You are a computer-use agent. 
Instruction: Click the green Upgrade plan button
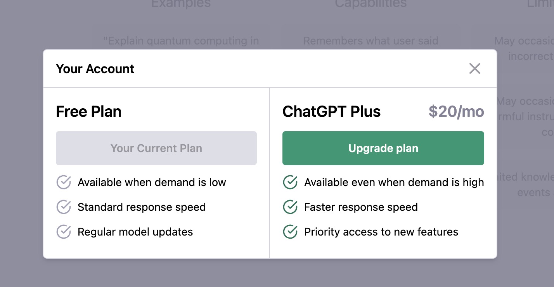383,148
